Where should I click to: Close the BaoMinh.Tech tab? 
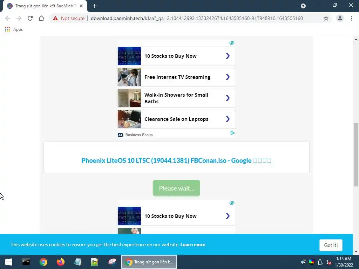click(81, 6)
